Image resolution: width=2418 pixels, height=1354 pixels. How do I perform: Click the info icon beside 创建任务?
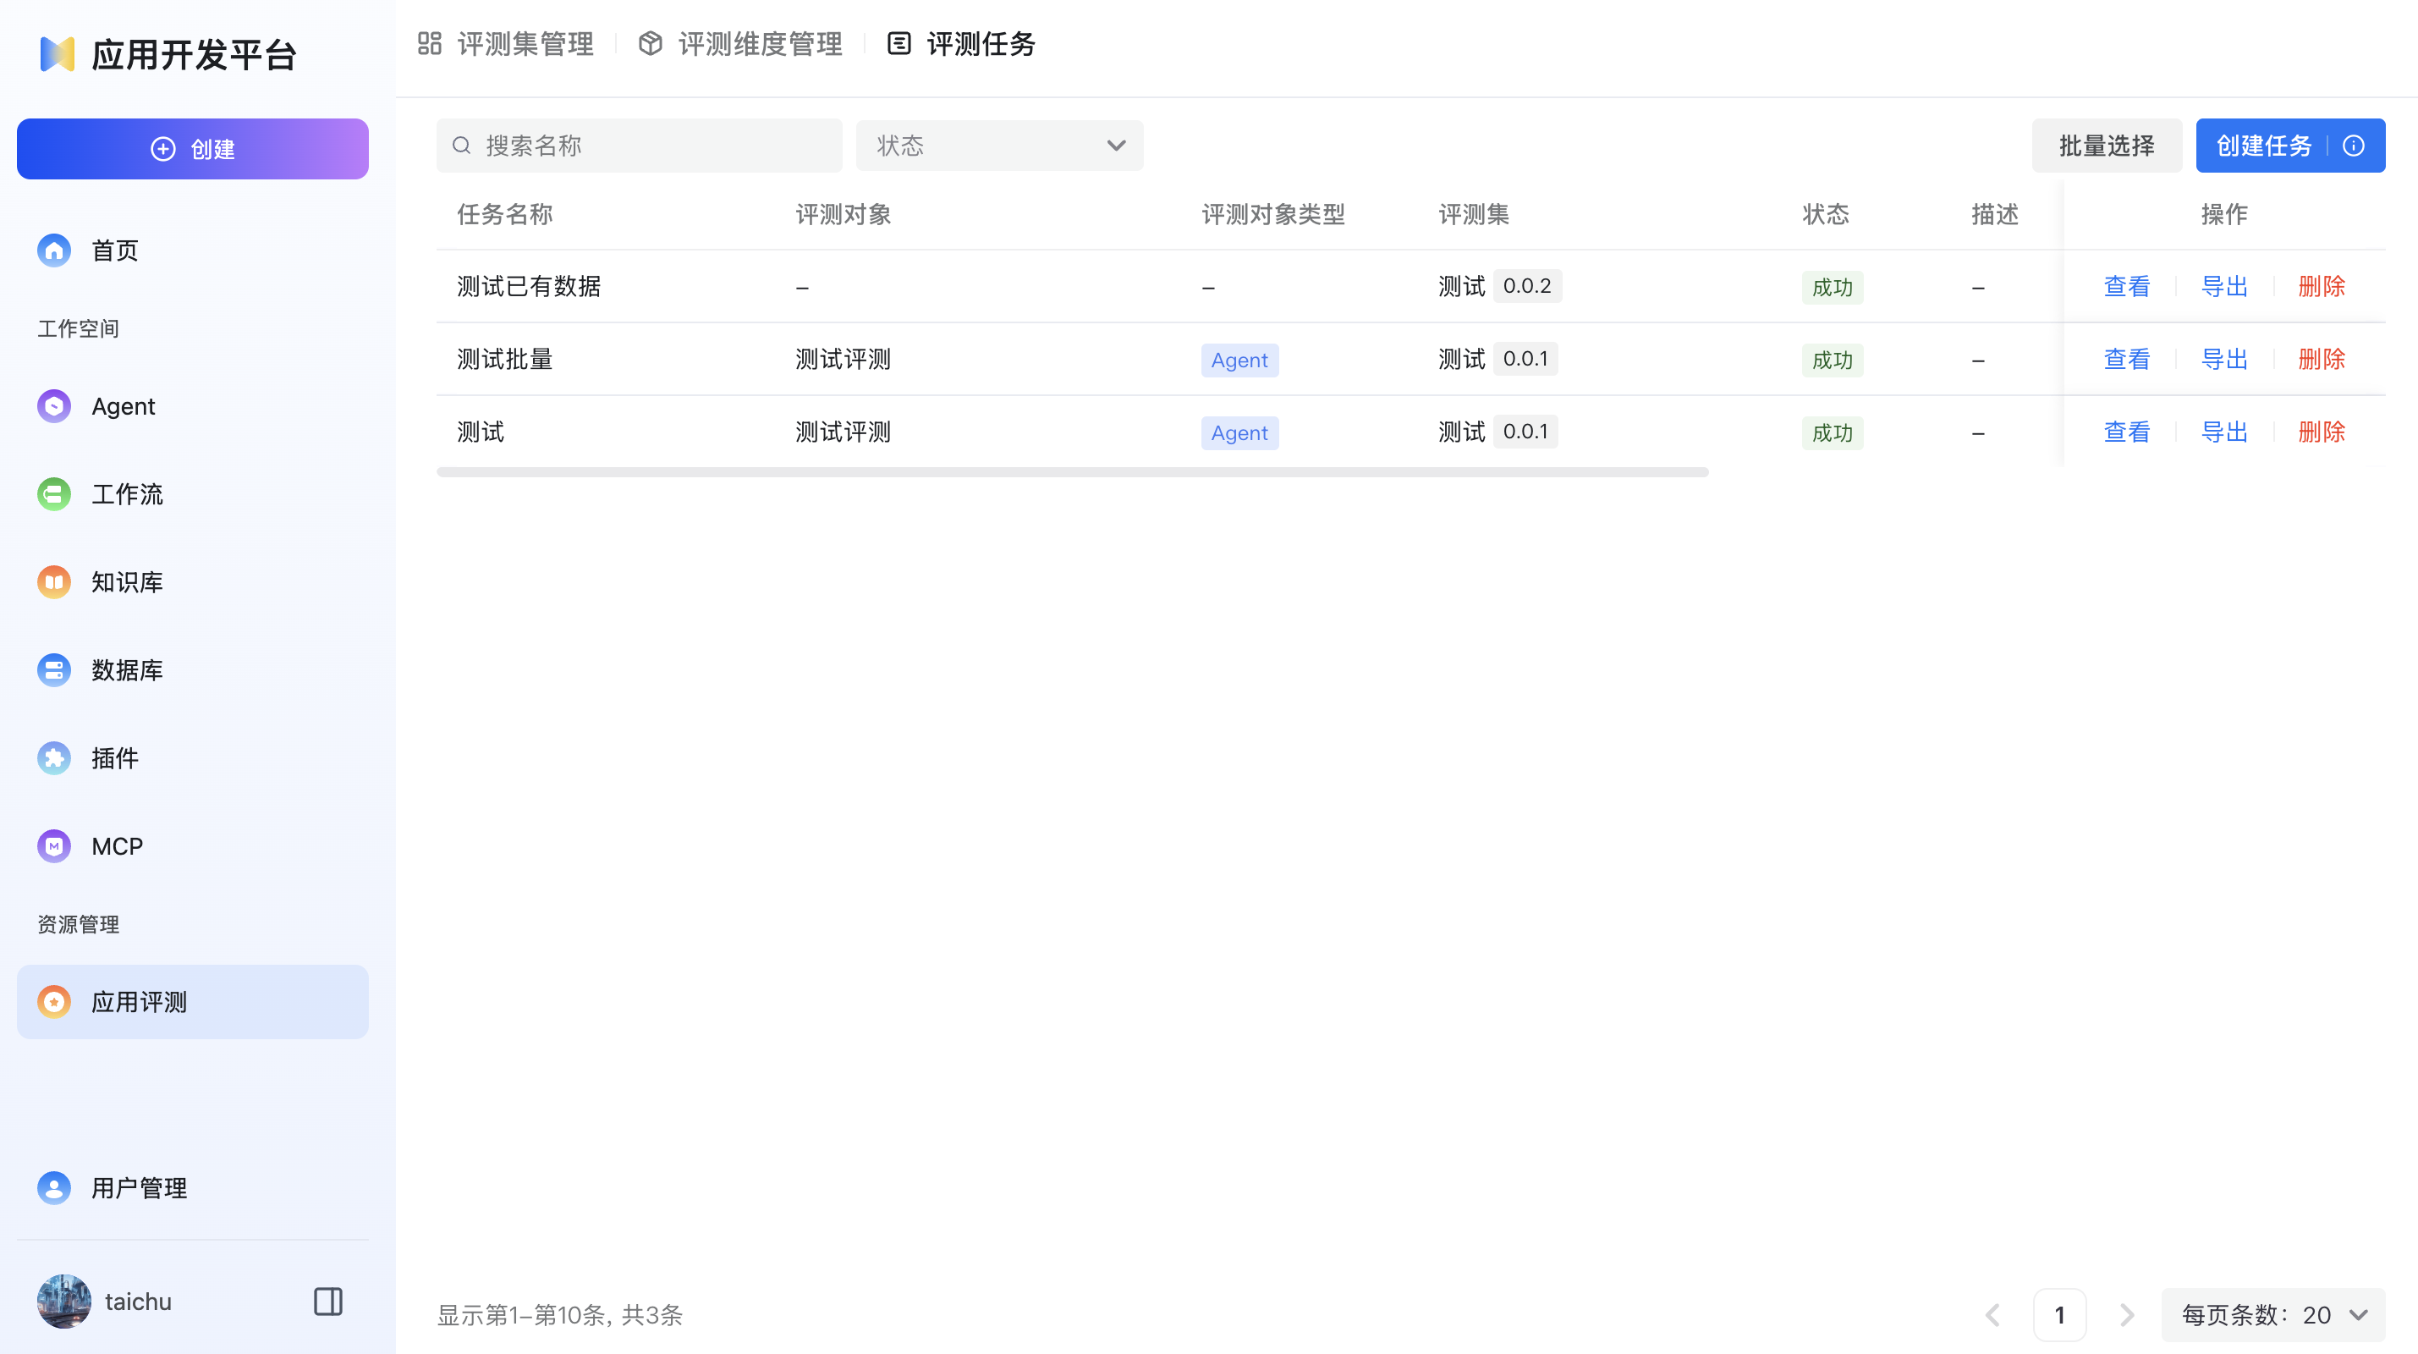[x=2355, y=146]
